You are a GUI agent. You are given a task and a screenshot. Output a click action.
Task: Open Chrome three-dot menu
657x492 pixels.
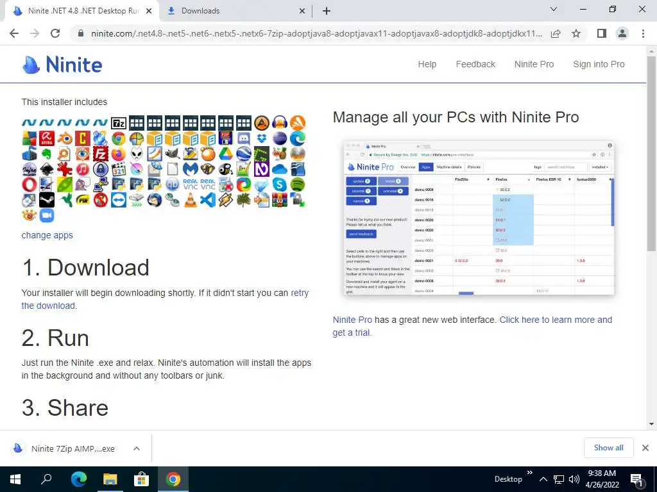tap(643, 33)
